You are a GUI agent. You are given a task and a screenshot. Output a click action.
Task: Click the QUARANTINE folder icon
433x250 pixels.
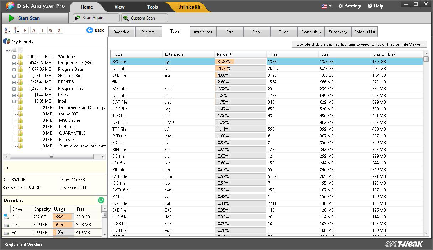21,133
